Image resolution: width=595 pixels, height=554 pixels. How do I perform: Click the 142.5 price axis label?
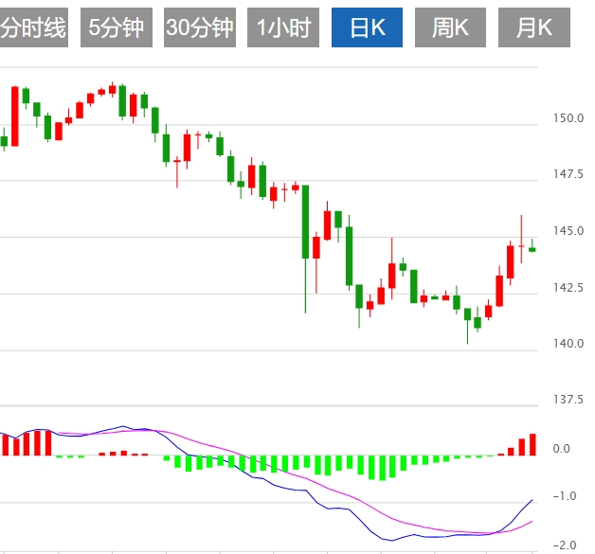(x=570, y=287)
